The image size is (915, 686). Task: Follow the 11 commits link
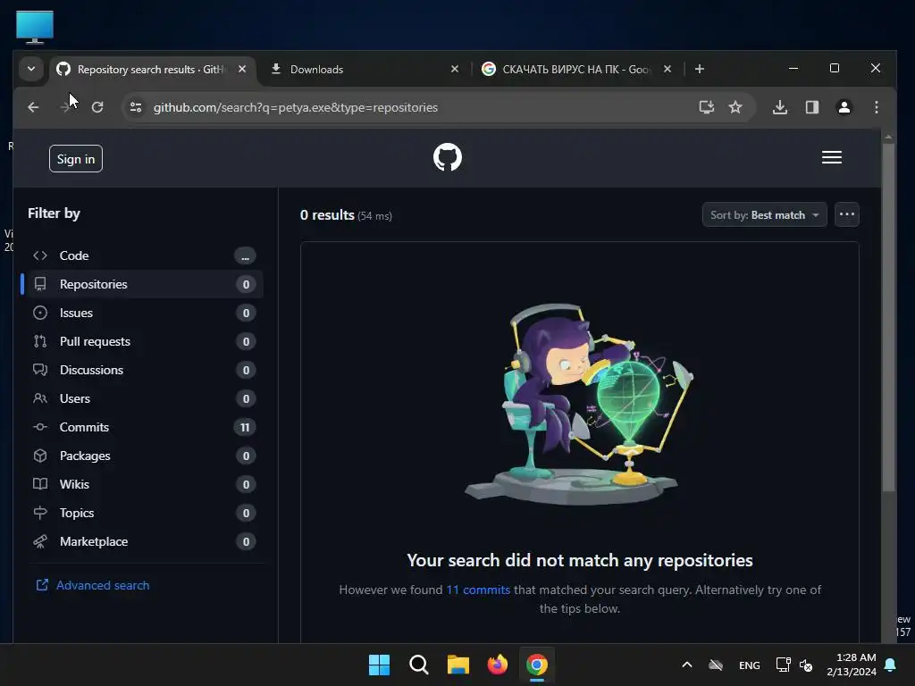coord(478,590)
